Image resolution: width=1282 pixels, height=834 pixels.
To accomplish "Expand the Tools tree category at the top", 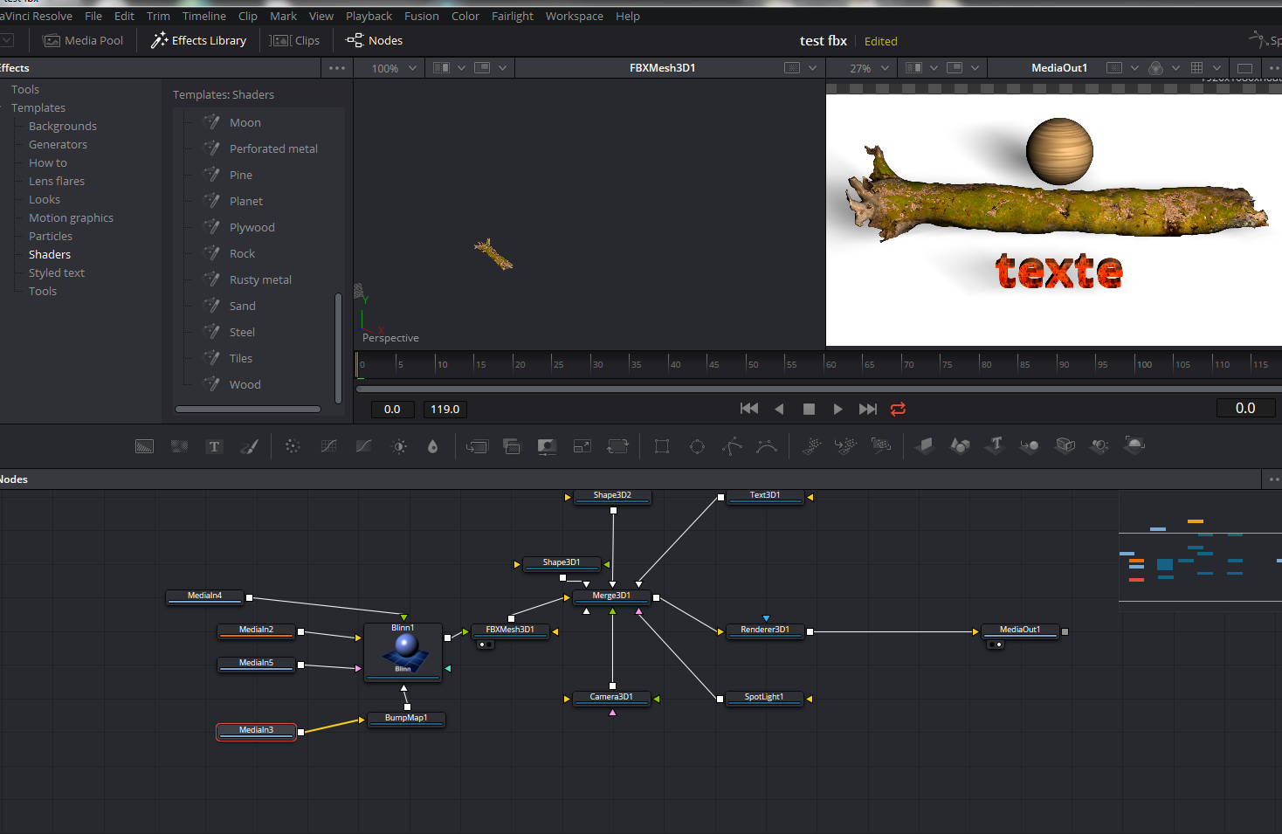I will (24, 89).
